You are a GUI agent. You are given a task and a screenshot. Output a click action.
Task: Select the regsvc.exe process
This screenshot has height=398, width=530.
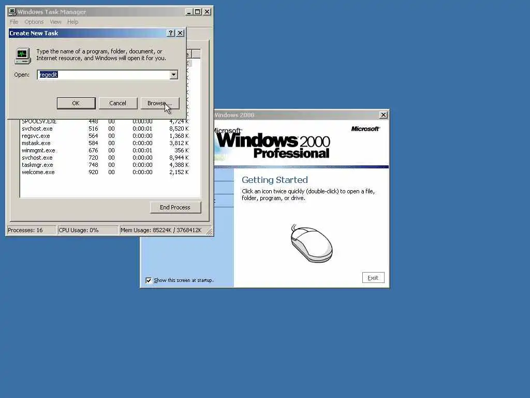(105, 136)
